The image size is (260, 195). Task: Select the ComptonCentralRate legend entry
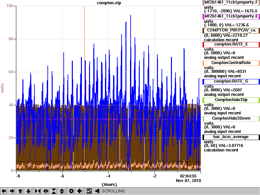(231, 63)
